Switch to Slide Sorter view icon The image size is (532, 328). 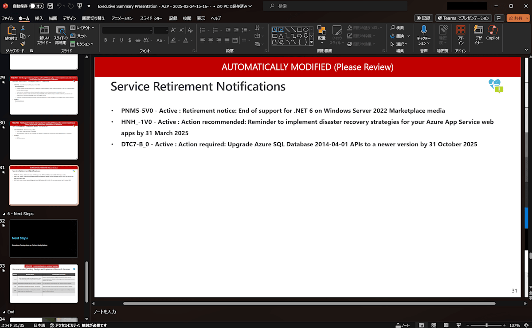434,325
